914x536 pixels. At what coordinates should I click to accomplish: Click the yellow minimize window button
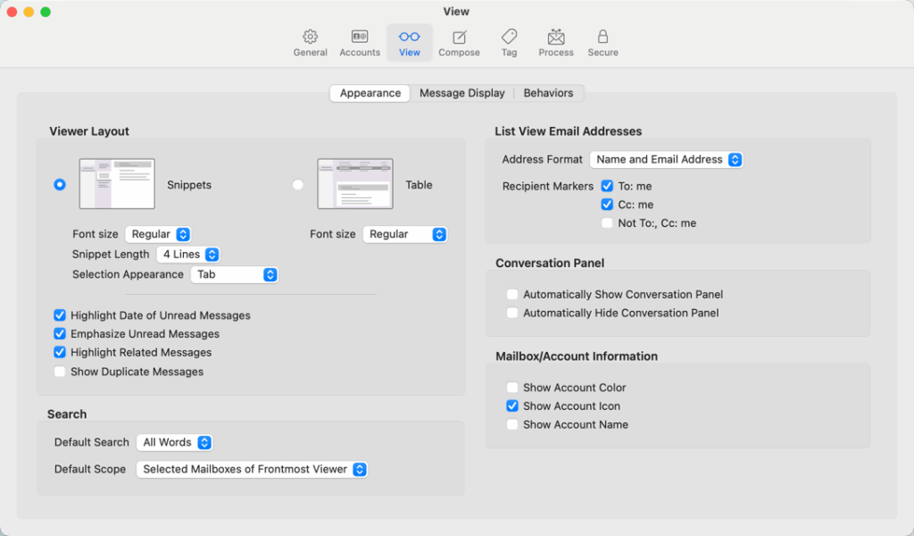pos(29,12)
